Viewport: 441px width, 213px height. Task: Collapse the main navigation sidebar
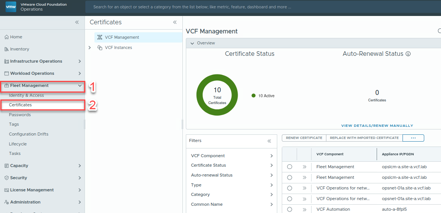coord(77,22)
